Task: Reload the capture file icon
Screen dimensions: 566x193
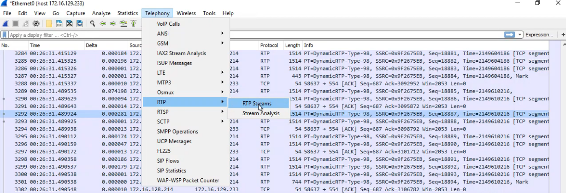Action: (x=80, y=23)
